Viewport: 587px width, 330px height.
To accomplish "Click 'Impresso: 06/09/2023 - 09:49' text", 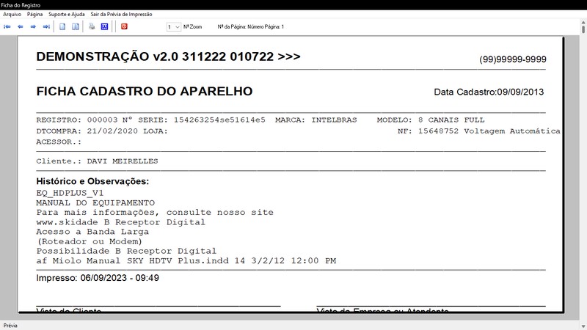I will 98,278.
